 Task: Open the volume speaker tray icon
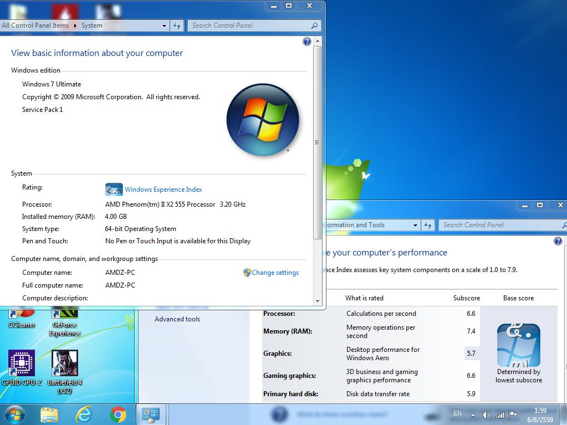(x=486, y=415)
